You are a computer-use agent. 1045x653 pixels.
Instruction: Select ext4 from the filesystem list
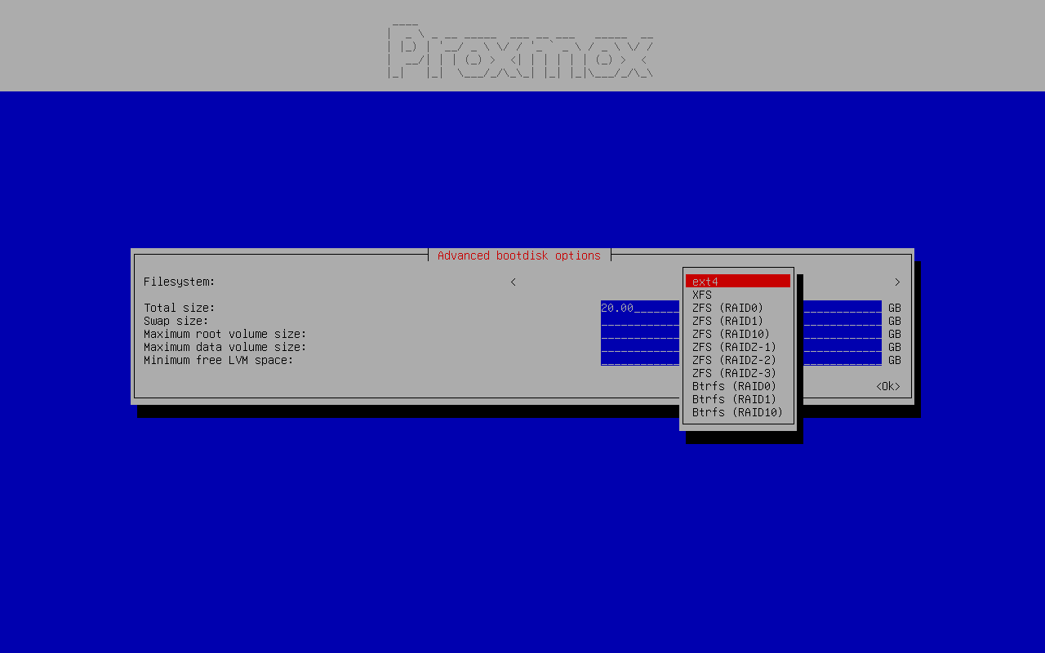click(738, 282)
